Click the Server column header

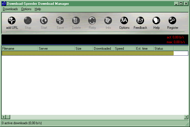56,49
